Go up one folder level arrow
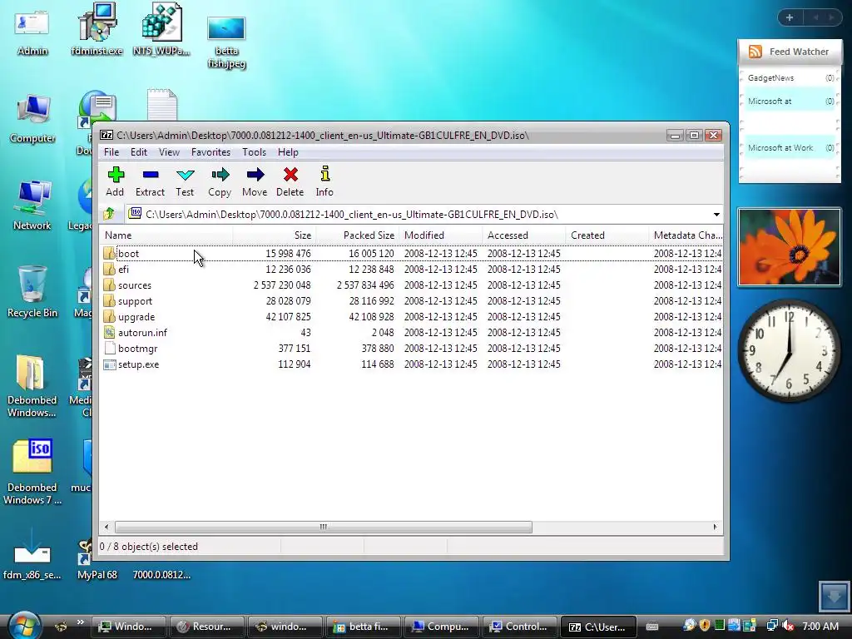Image resolution: width=852 pixels, height=639 pixels. coord(110,214)
